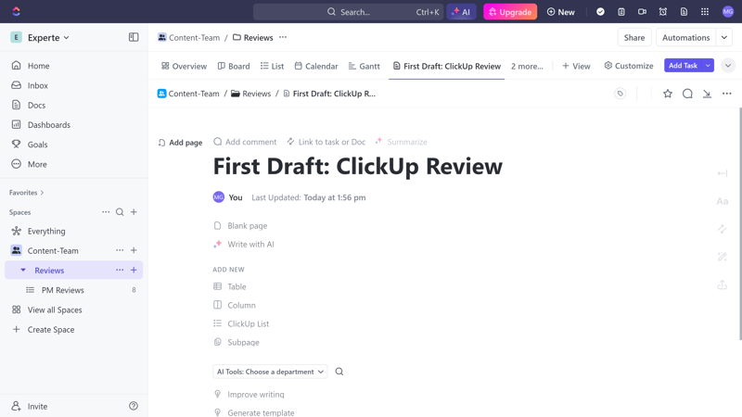This screenshot has width=742, height=417.
Task: Switch to the Calendar tab
Action: pos(316,66)
